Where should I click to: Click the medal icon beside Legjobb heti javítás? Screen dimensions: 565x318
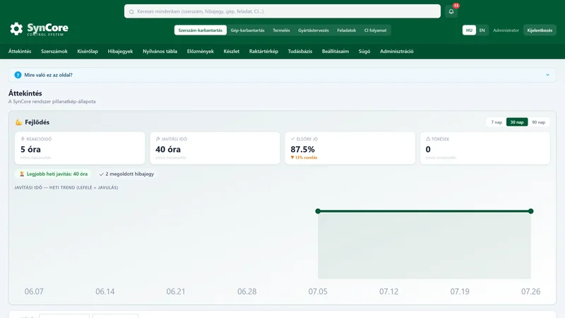(x=22, y=174)
